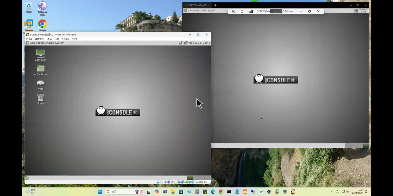This screenshot has width=393, height=196.
Task: Toggle the pin on remote session toolbar
Action: click(233, 11)
